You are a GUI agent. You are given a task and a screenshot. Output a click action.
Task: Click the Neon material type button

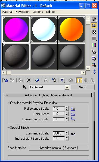(82, 87)
